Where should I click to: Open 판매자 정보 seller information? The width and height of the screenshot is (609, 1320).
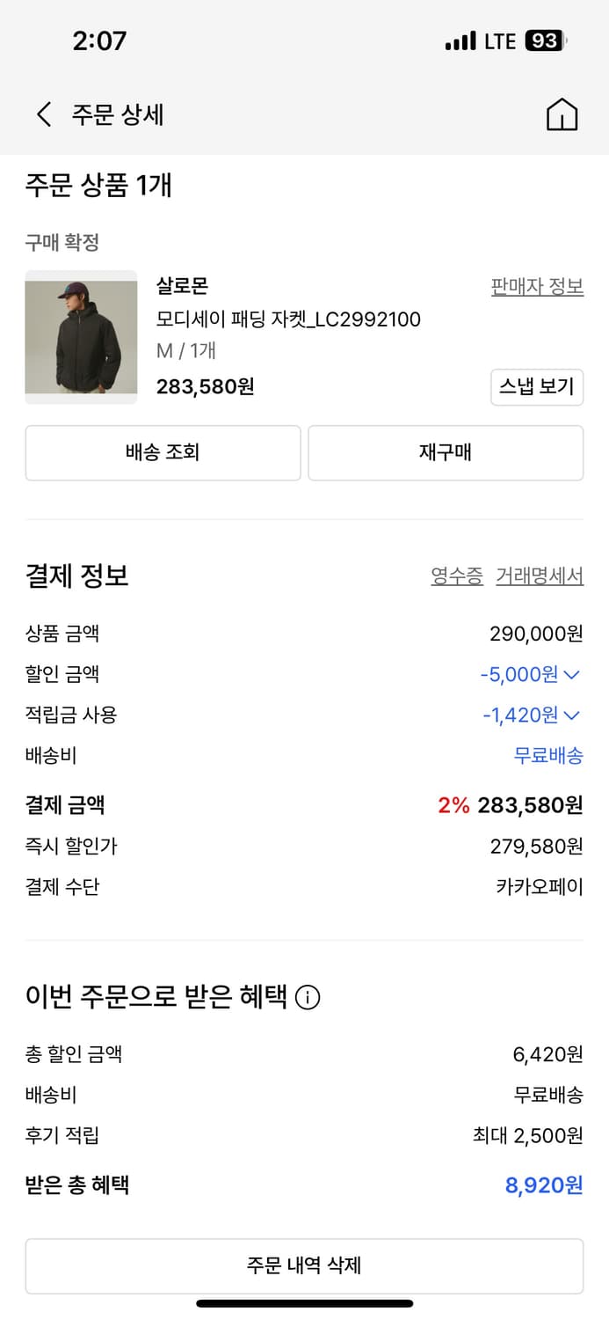pyautogui.click(x=534, y=285)
